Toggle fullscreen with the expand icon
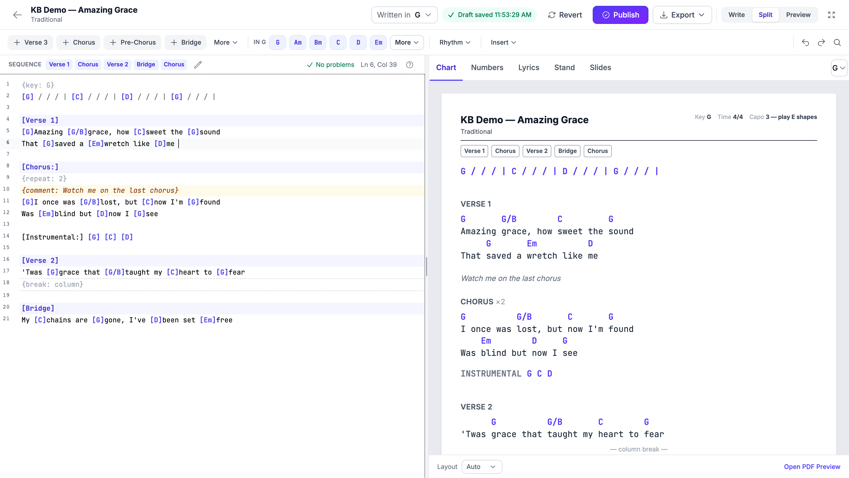The height and width of the screenshot is (478, 849). pos(831,15)
